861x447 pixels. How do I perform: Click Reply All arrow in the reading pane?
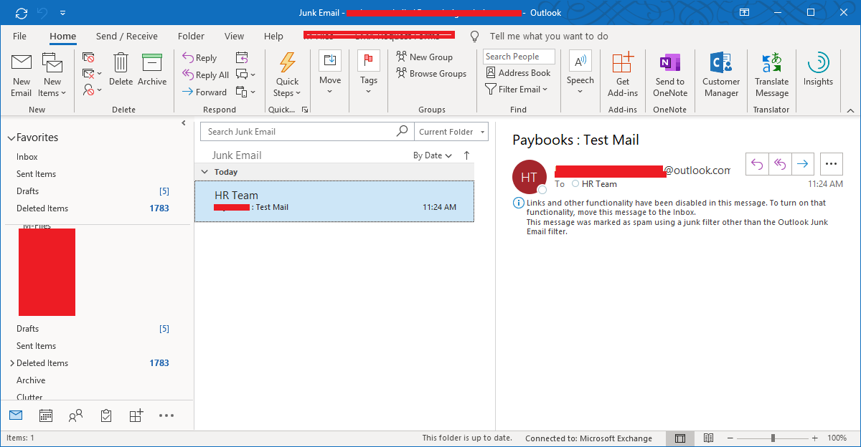coord(779,164)
